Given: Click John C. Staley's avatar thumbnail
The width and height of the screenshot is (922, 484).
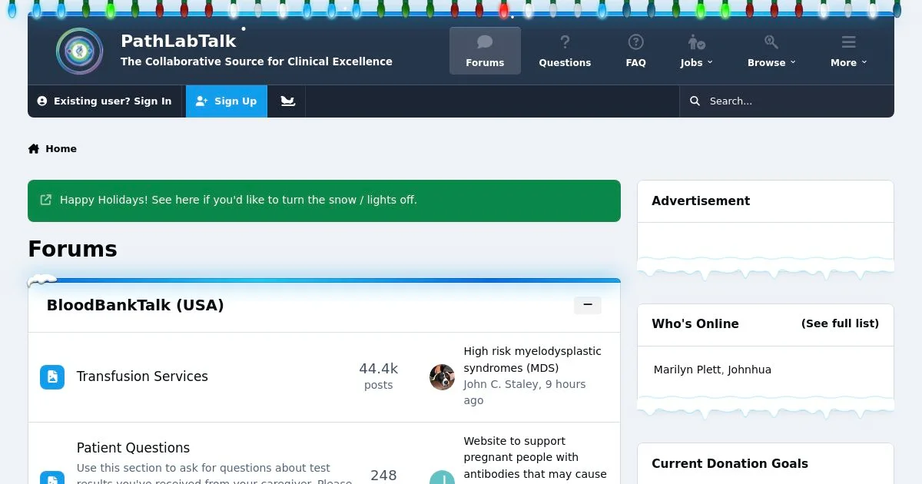Looking at the screenshot, I should tap(442, 376).
